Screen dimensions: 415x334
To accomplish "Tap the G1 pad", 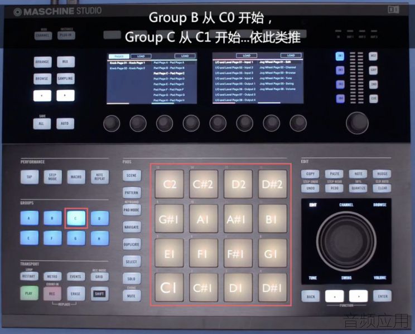I will click(x=272, y=253).
